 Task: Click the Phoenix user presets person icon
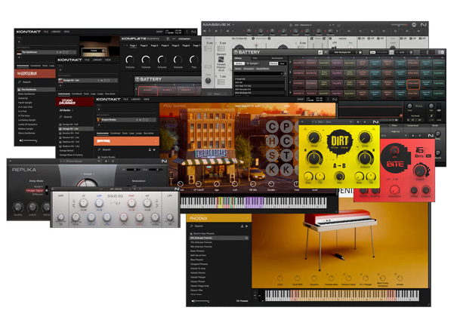point(242,226)
